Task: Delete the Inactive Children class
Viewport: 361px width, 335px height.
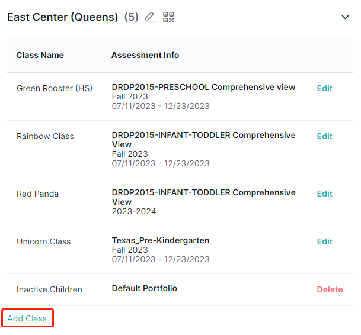Action: [x=330, y=289]
